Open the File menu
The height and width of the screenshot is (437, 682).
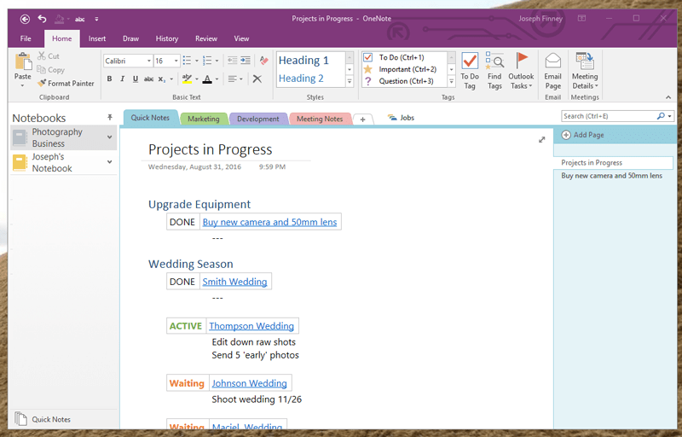tap(26, 38)
